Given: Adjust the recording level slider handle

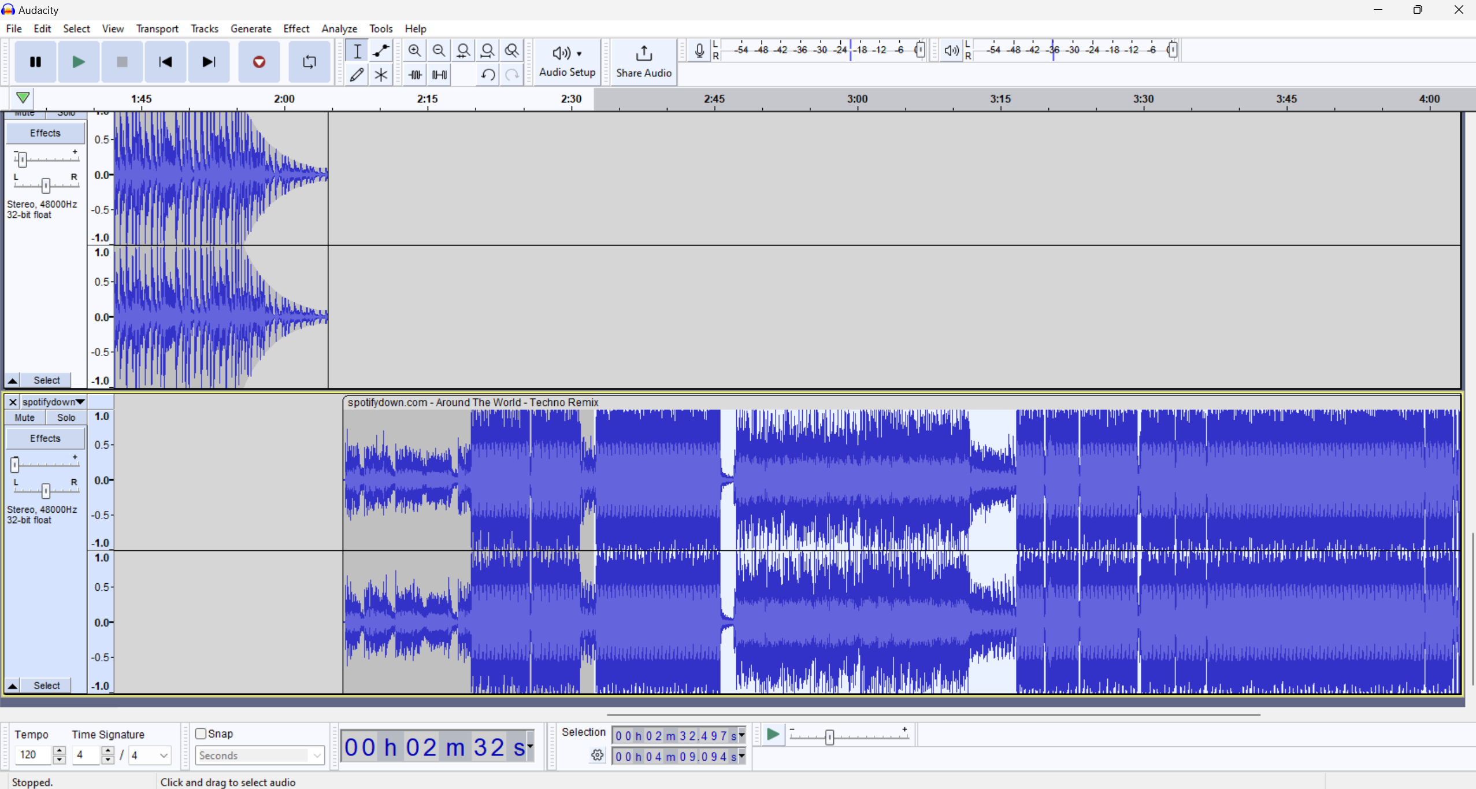Looking at the screenshot, I should pos(920,50).
